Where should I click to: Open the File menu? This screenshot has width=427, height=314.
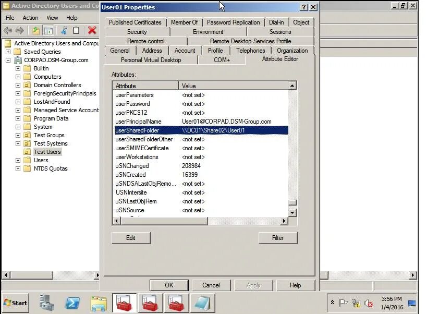tap(10, 18)
